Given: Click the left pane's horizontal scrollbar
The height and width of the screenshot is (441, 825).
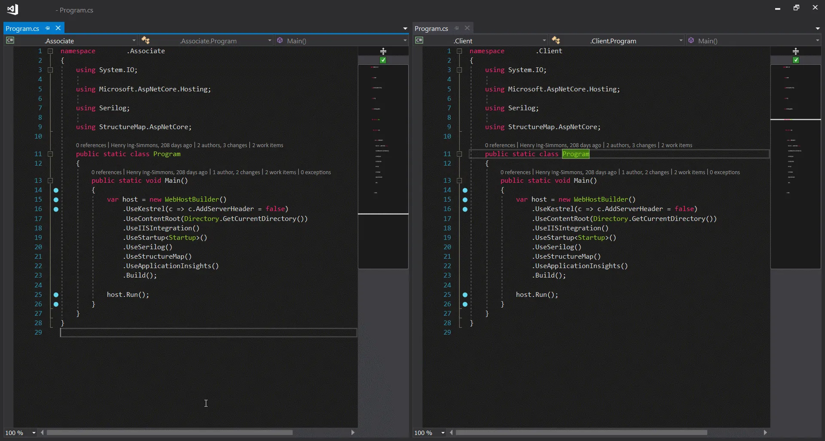Looking at the screenshot, I should 170,433.
